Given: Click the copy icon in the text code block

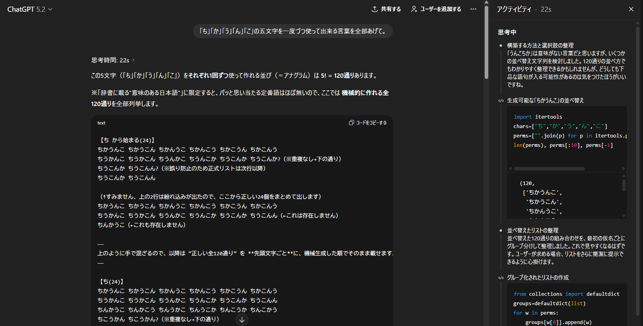Looking at the screenshot, I should [351, 123].
